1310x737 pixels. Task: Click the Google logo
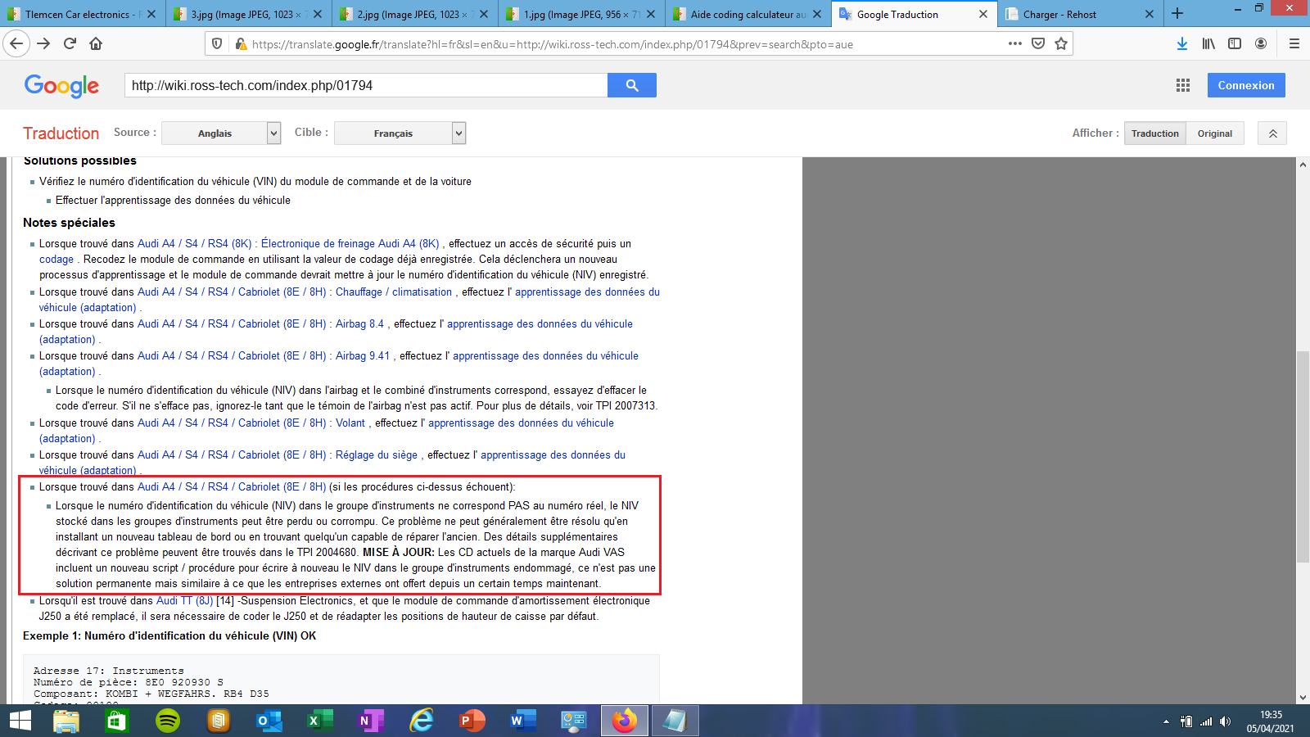(61, 85)
